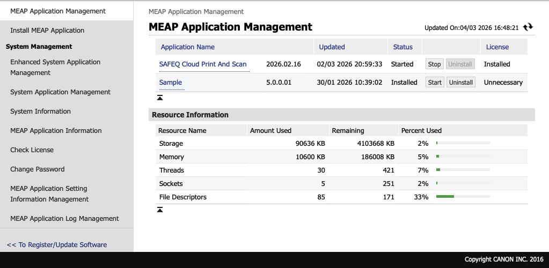
Task: Click the Installed status of Sample row
Action: (404, 82)
